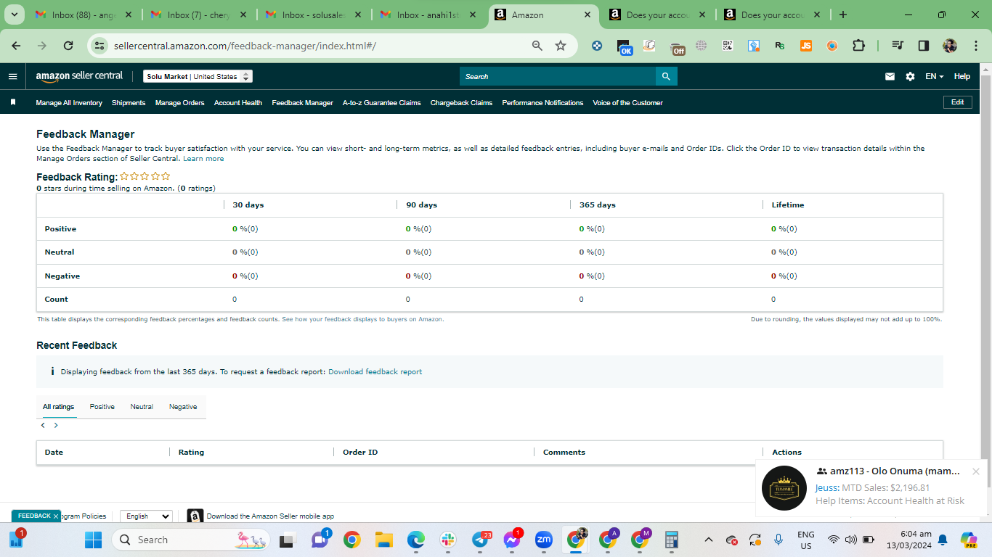The image size is (992, 557).
Task: Click the extension icon with Off badge
Action: click(x=677, y=48)
